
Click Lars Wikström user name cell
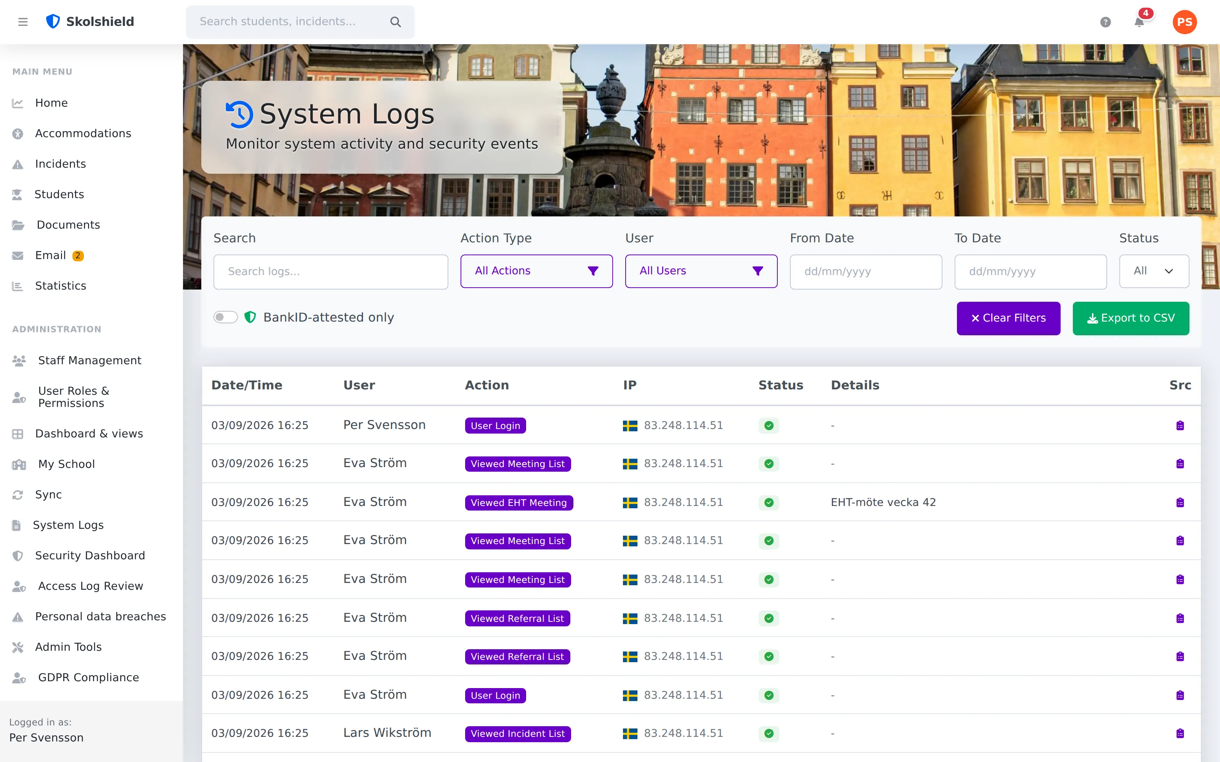click(387, 733)
